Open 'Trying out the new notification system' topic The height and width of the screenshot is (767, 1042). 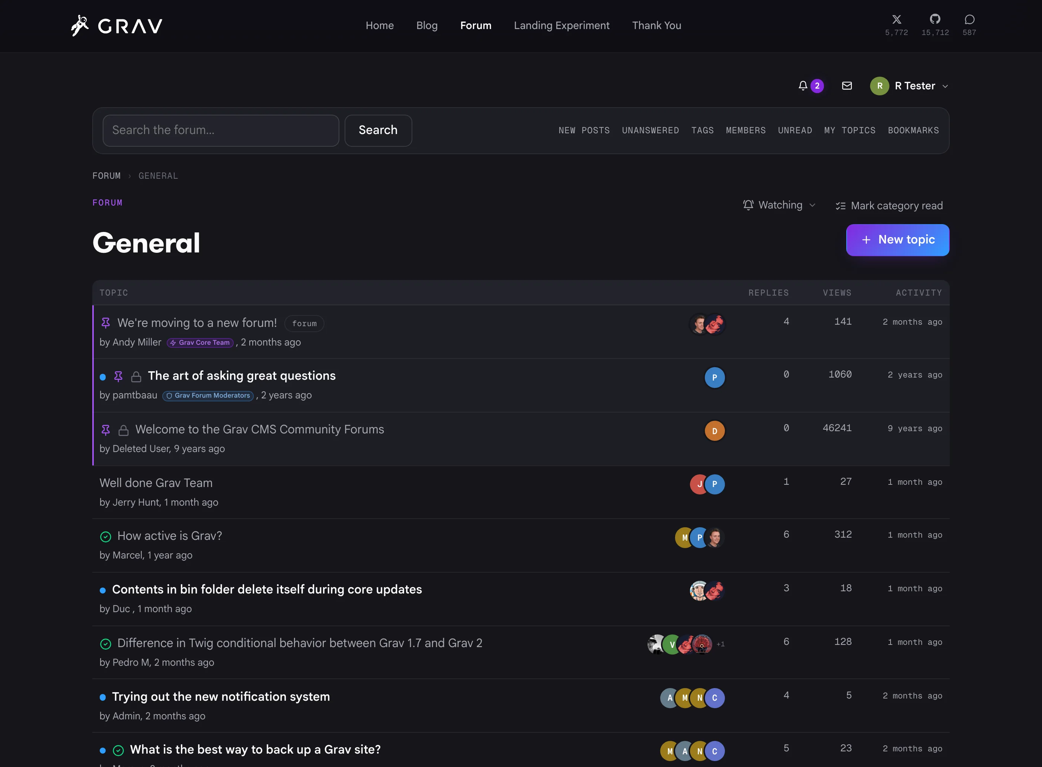(x=221, y=697)
